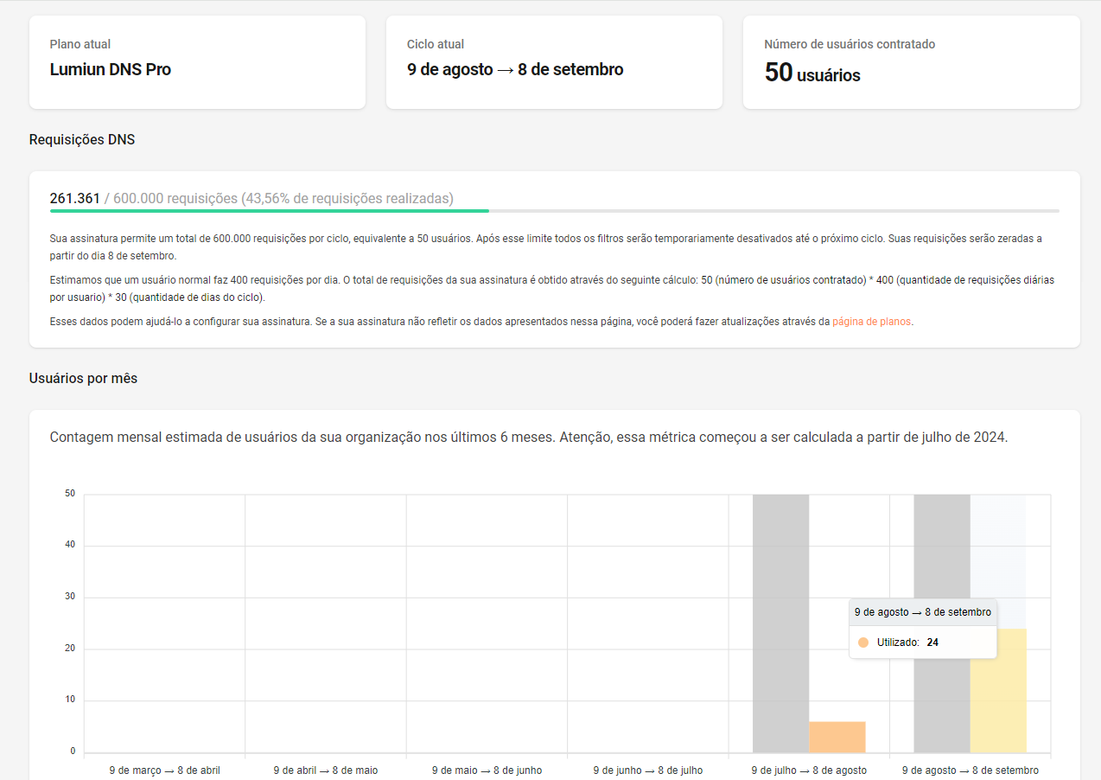
Task: Click the "Ciclo atual" date range card
Action: (x=554, y=62)
